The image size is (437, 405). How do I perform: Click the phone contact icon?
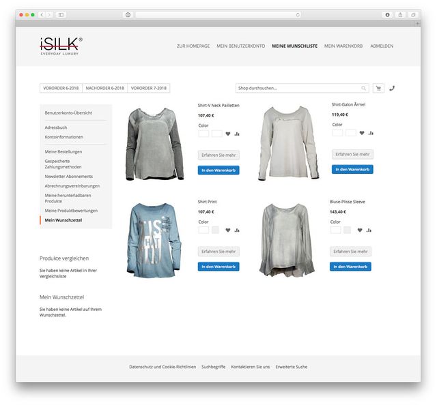(x=392, y=88)
